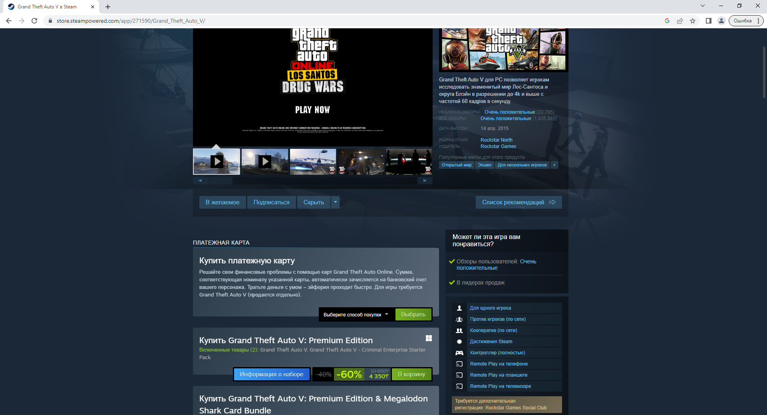Add a tag with the plus button
Viewport: 767px width, 415px height.
click(554, 165)
